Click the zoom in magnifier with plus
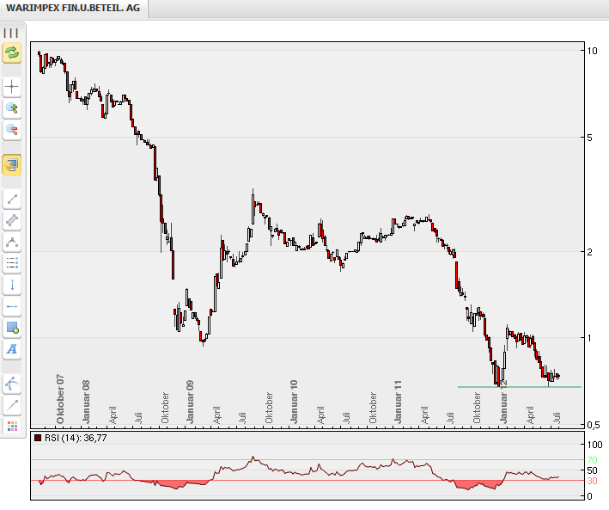The image size is (609, 510). click(12, 108)
